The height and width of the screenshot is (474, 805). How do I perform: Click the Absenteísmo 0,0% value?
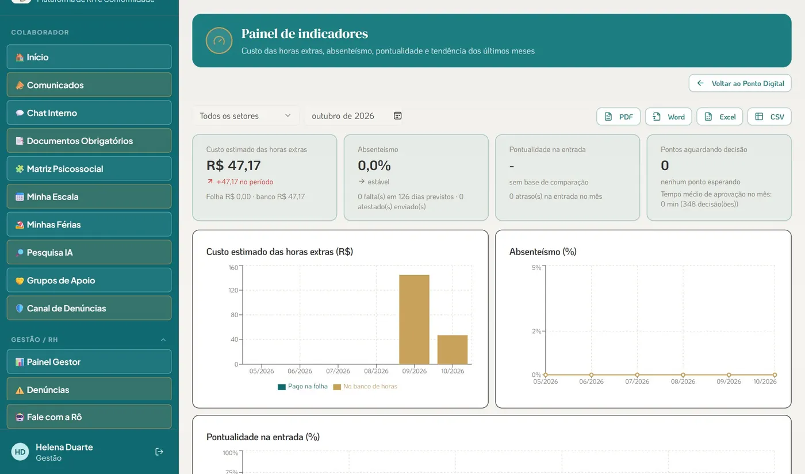tap(374, 165)
